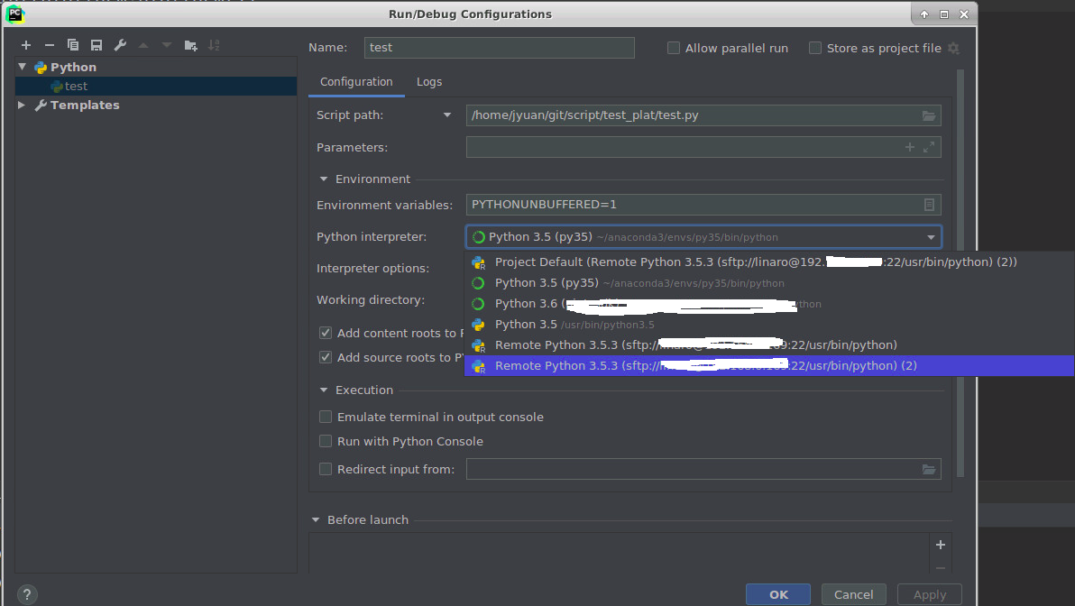
Task: Collapse the Execution section
Action: [324, 390]
